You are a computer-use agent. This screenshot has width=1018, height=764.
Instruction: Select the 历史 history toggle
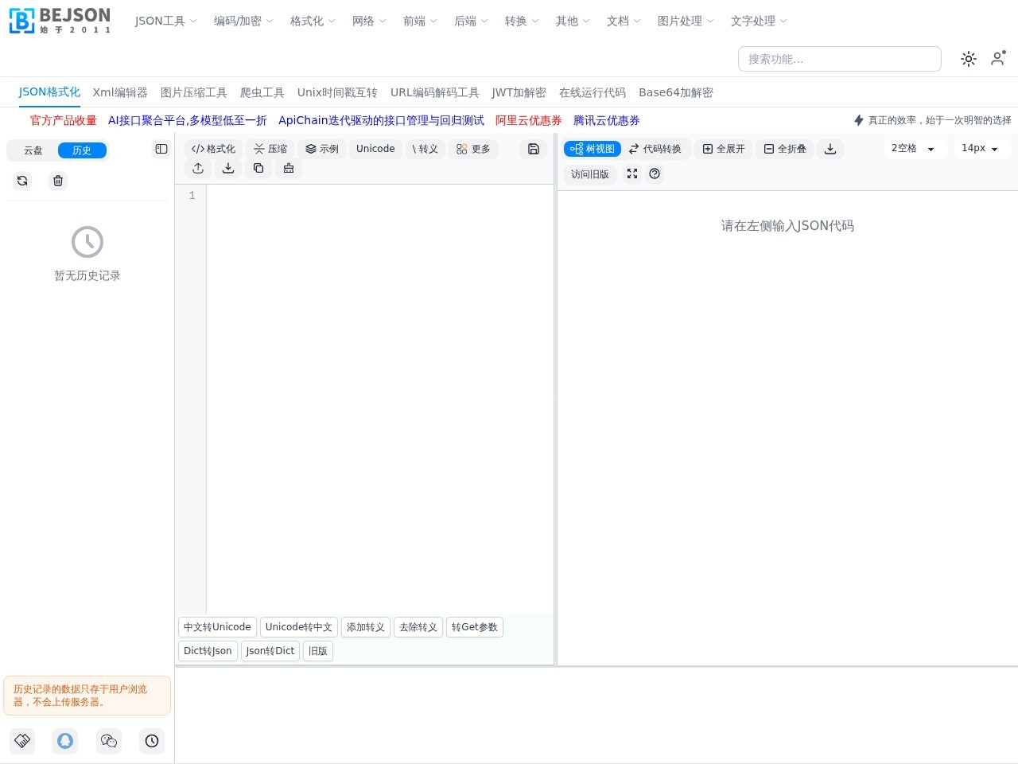tap(82, 150)
